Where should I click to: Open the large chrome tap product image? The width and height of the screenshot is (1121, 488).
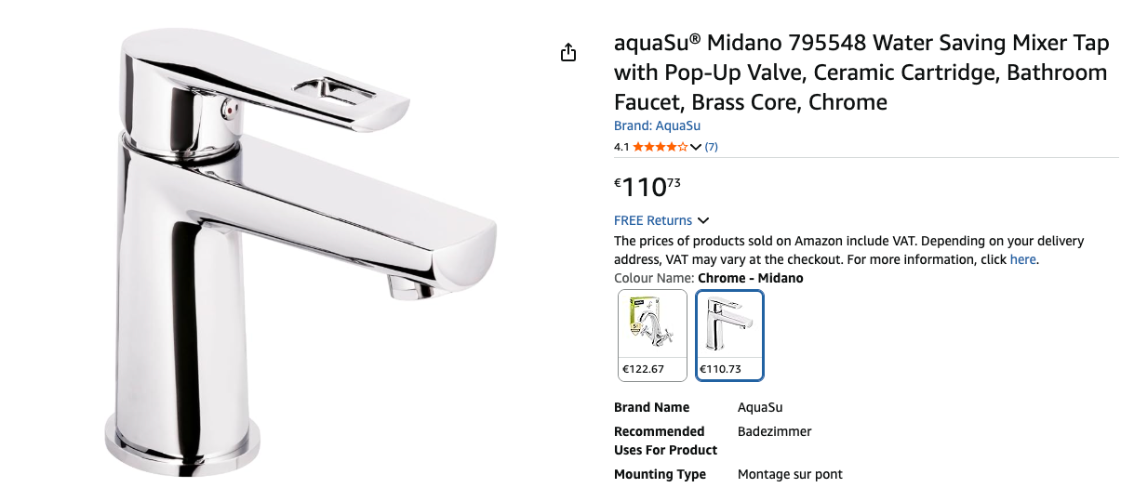[307, 251]
